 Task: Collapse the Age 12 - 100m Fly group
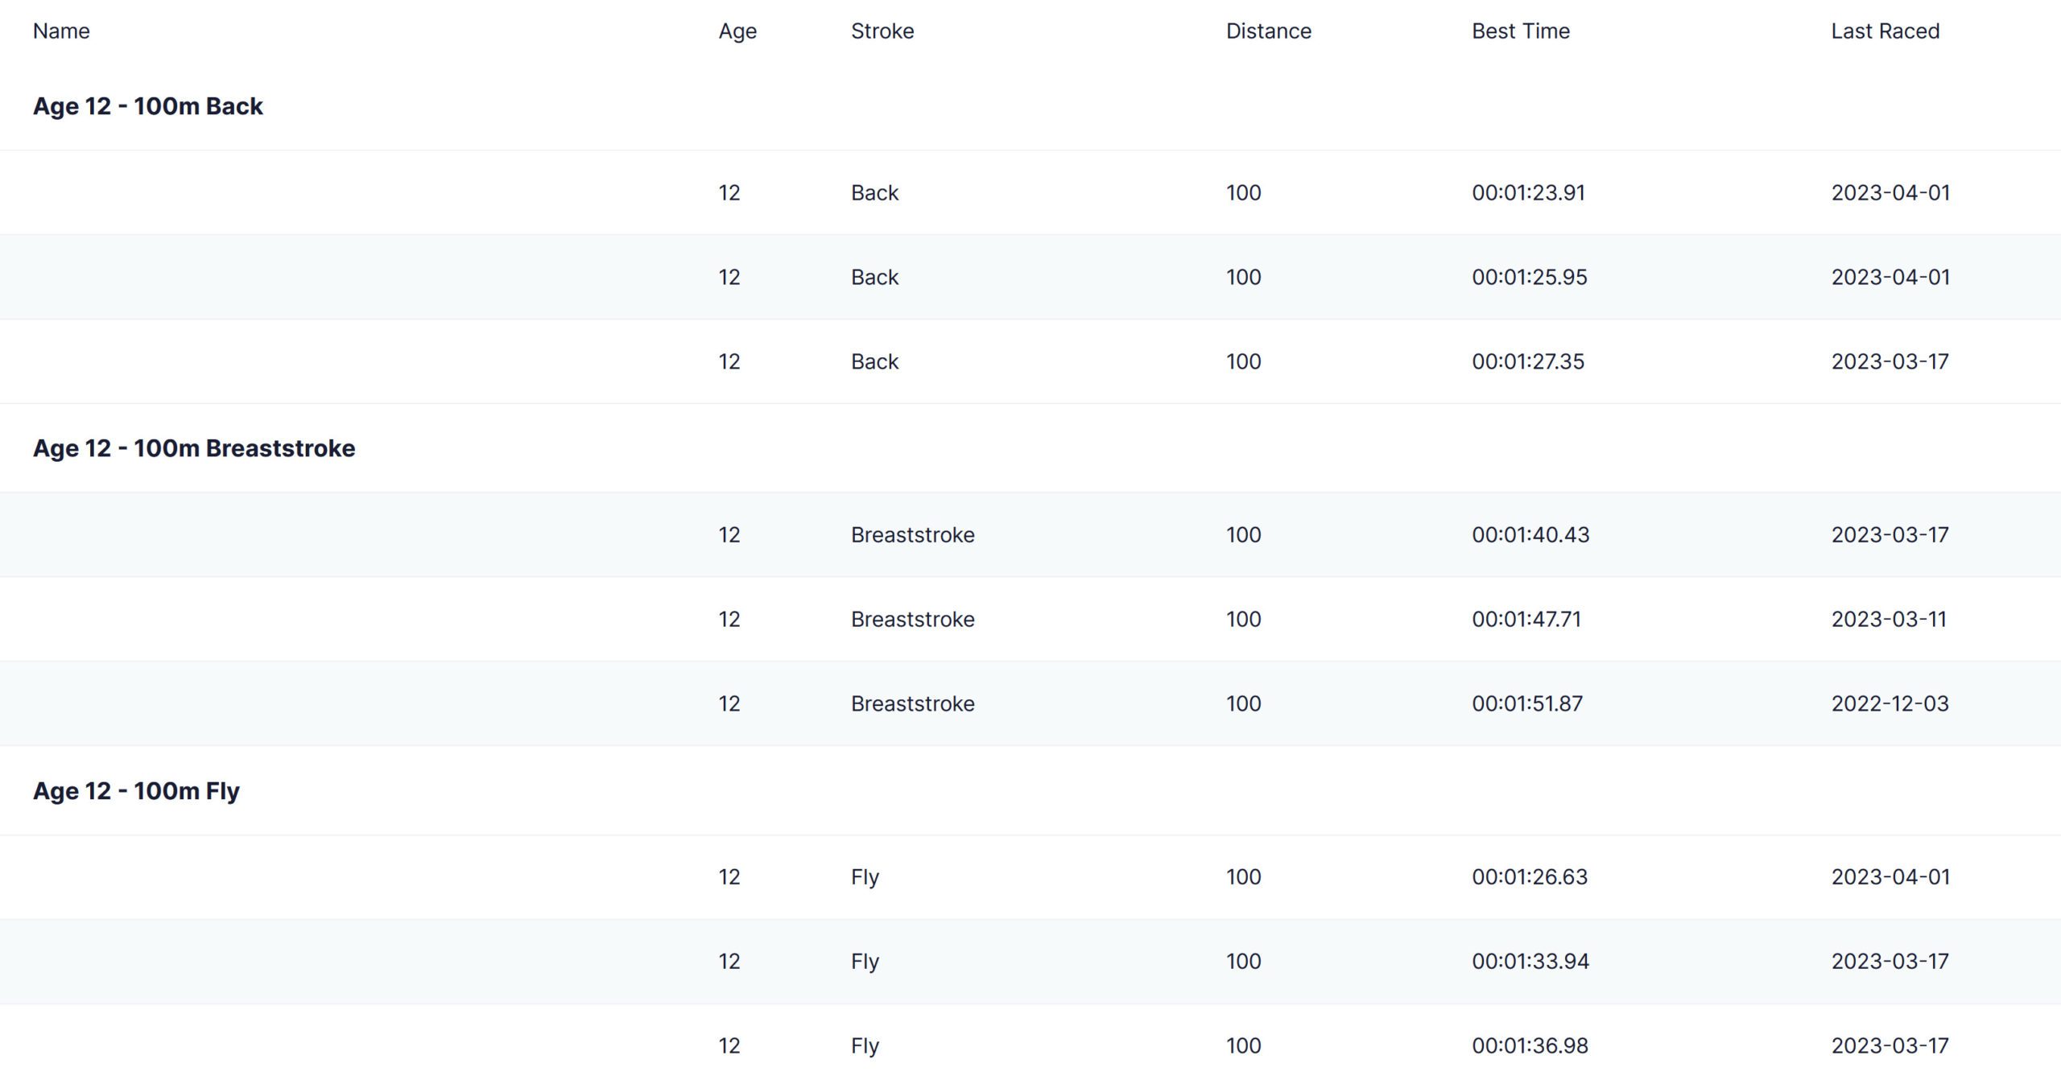point(136,791)
